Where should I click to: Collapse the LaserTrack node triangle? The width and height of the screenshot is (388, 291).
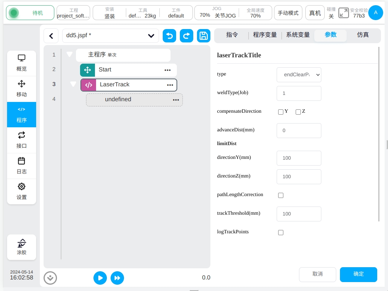pyautogui.click(x=73, y=84)
